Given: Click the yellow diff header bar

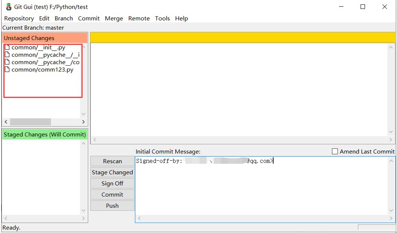Looking at the screenshot, I should click(x=243, y=38).
